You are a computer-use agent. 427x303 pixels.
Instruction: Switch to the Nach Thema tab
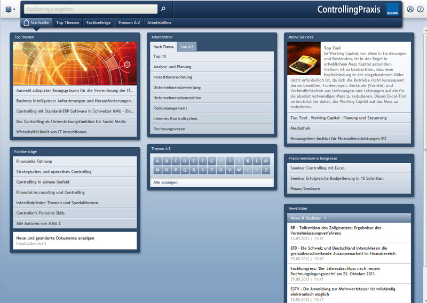[x=163, y=47]
